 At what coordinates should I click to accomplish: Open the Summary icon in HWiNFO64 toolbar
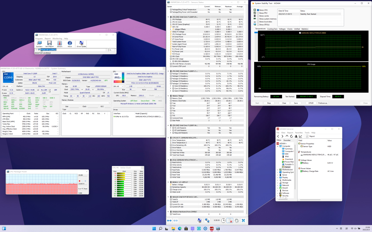coord(39,44)
